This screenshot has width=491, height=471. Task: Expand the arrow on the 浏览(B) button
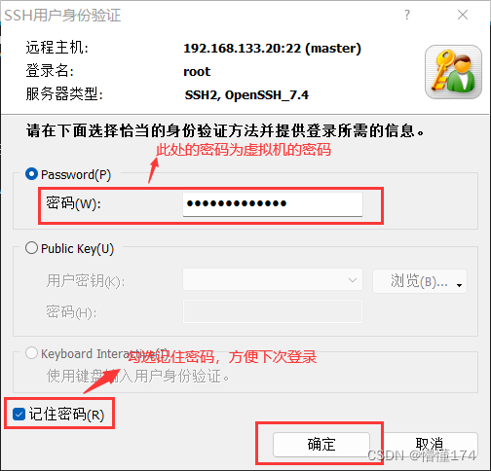[459, 285]
